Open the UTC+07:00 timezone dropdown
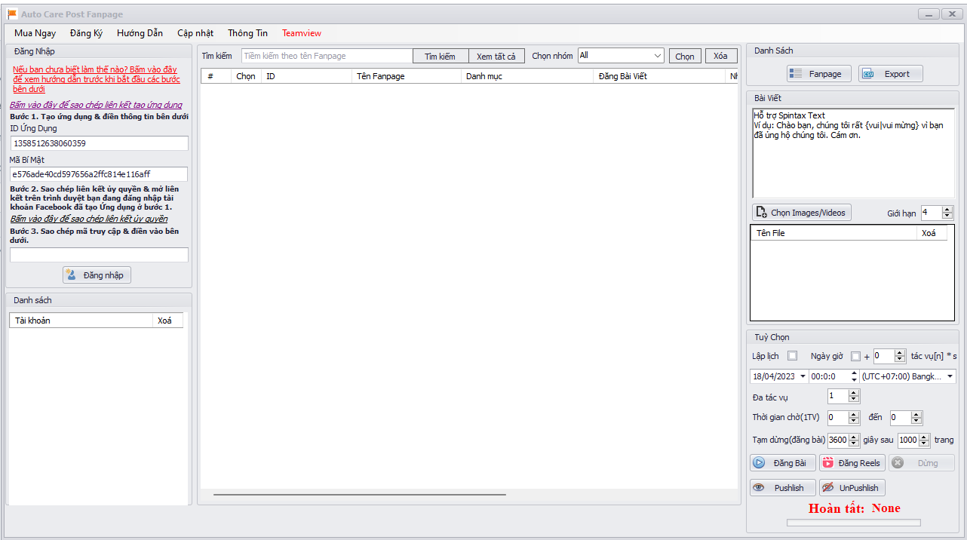 click(x=949, y=376)
